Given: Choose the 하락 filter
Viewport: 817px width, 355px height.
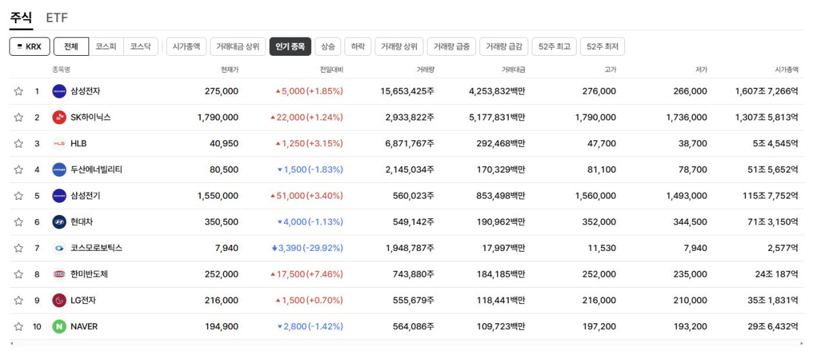Looking at the screenshot, I should (x=357, y=47).
